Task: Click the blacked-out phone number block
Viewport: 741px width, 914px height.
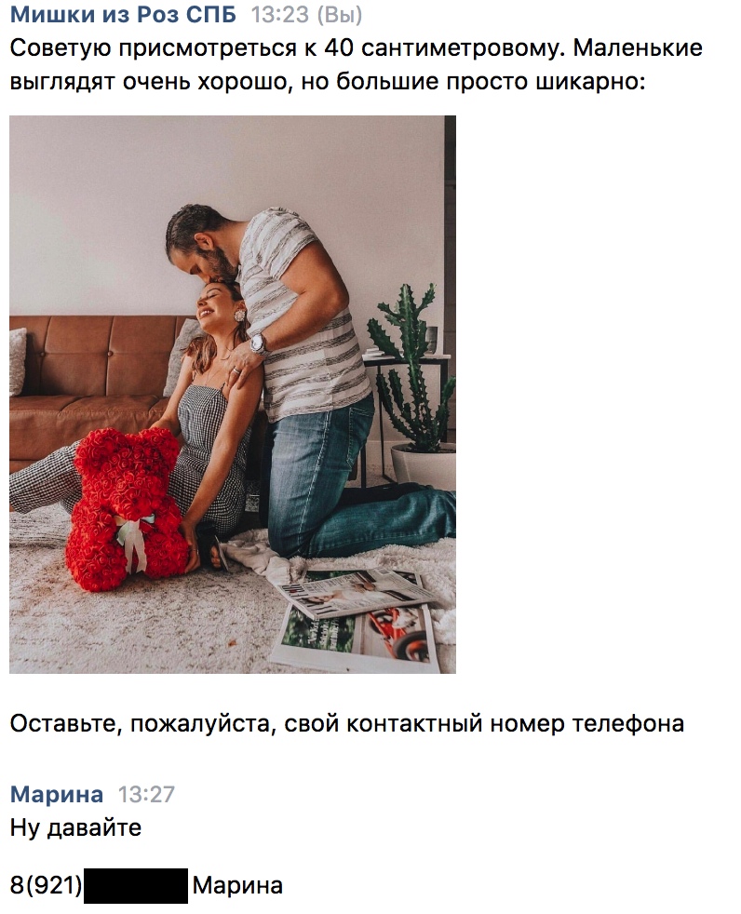Action: click(136, 885)
